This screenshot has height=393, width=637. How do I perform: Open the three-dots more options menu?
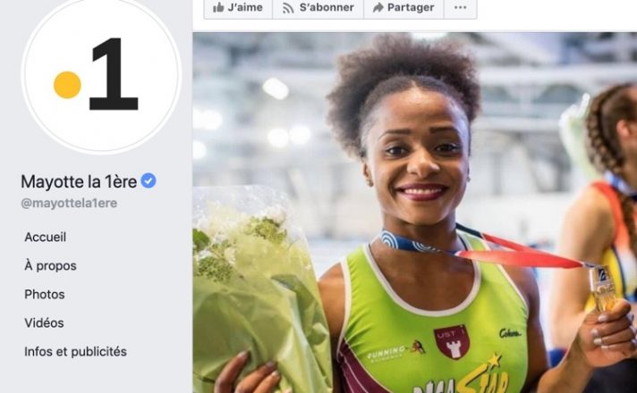tap(460, 7)
